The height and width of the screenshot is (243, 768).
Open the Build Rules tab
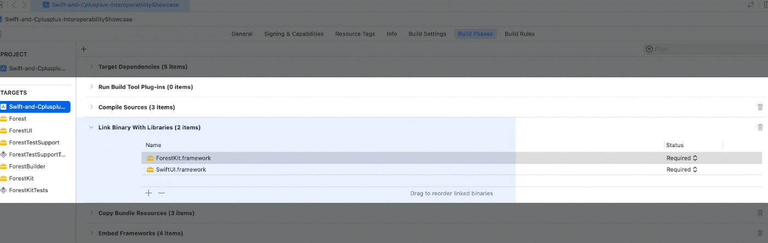pos(519,34)
